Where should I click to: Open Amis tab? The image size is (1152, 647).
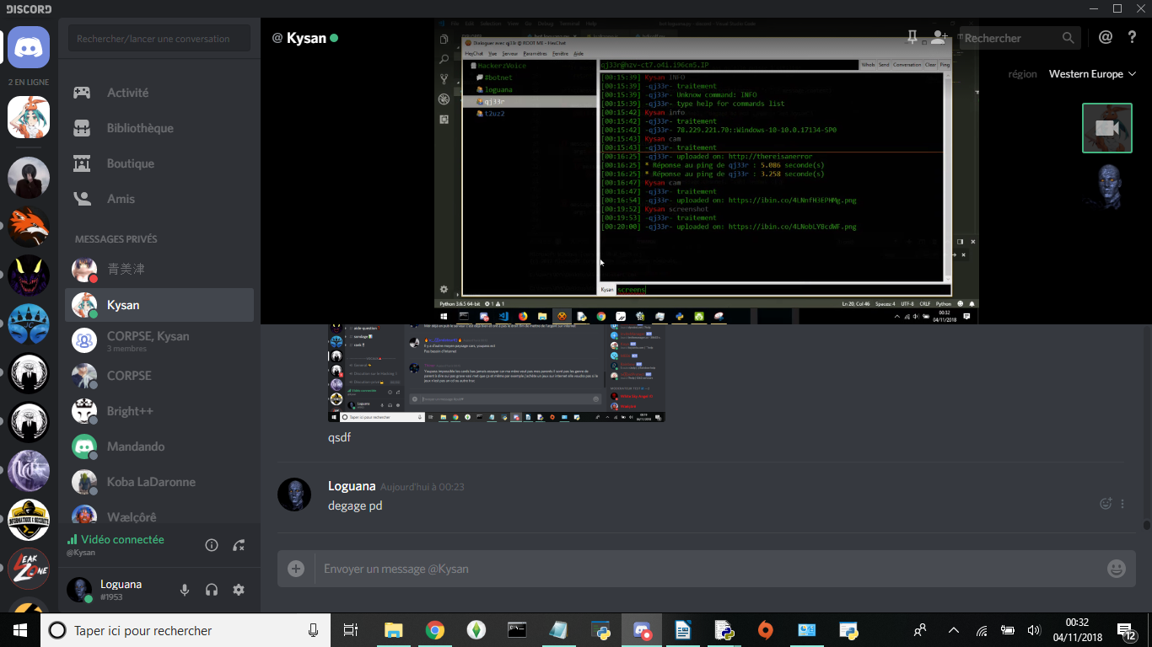tap(159, 199)
